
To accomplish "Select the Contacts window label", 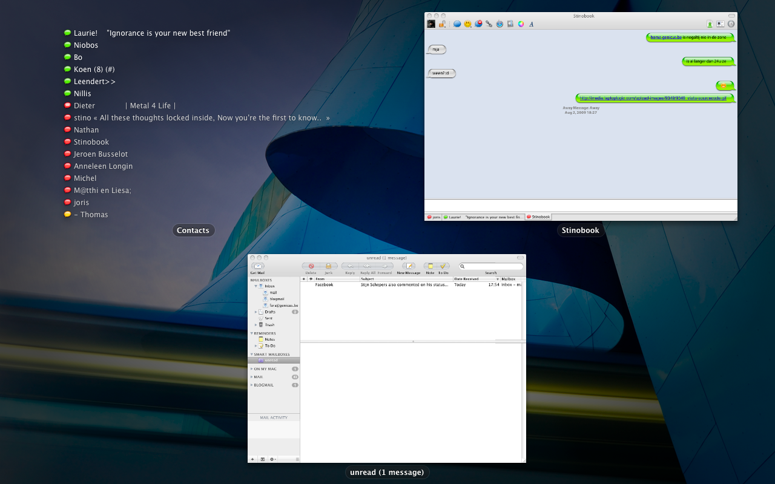I will [193, 230].
